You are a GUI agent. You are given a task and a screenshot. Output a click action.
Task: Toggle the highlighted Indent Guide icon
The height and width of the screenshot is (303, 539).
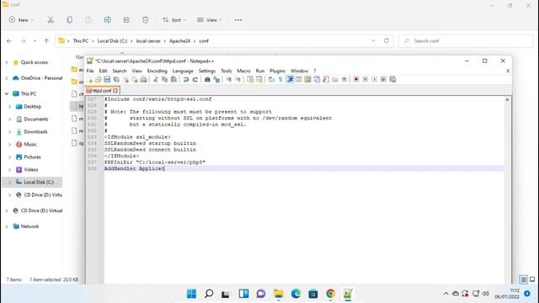290,80
